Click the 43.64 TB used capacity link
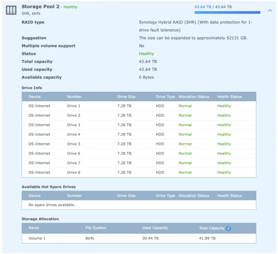 [202, 7]
